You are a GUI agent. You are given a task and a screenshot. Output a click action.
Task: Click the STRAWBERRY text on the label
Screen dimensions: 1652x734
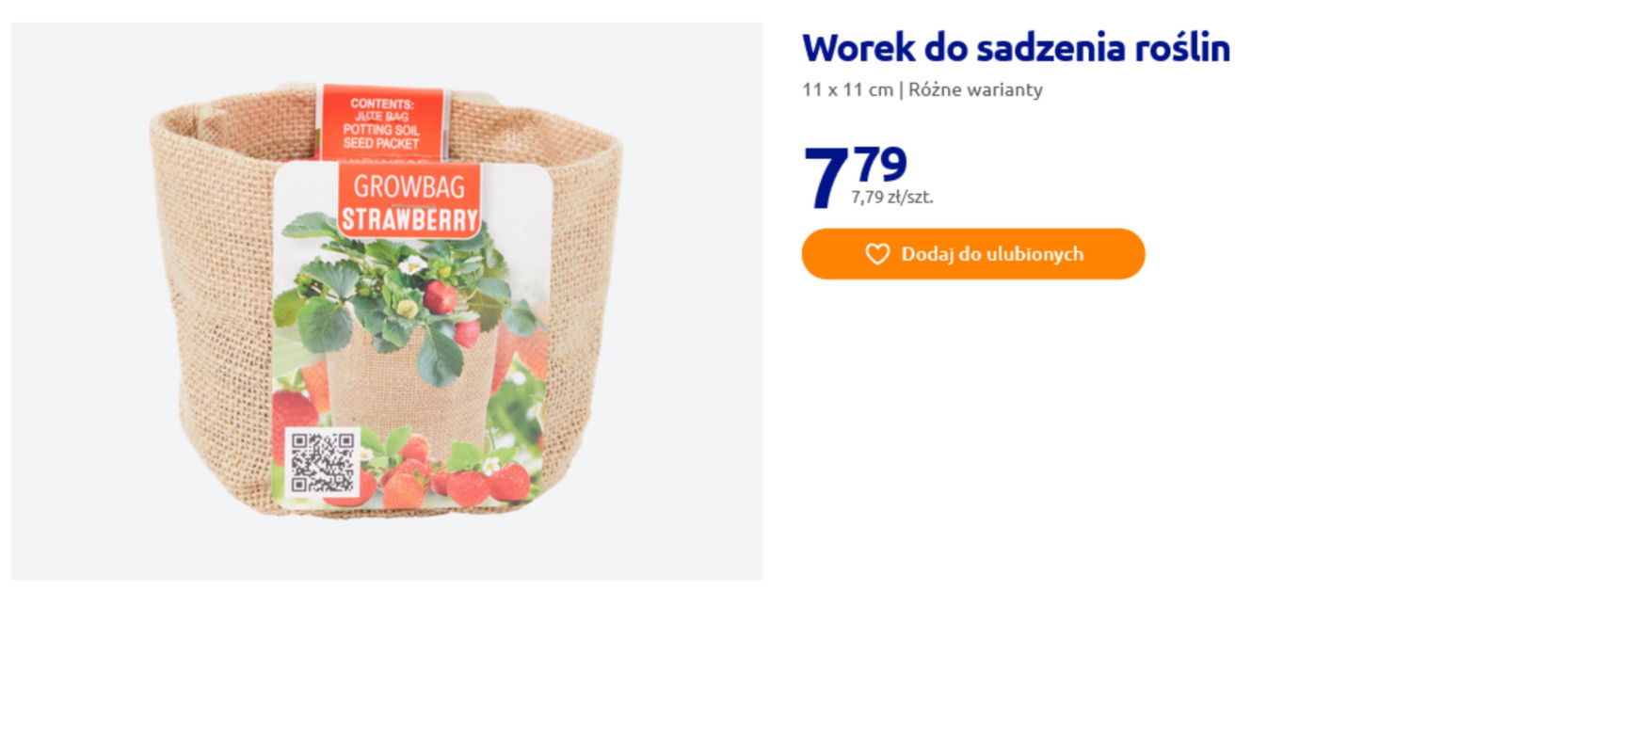coord(409,220)
